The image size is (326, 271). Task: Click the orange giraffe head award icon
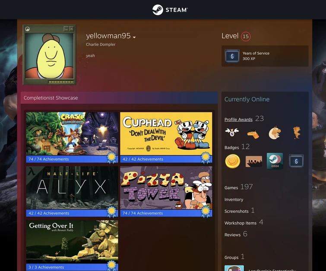(253, 134)
